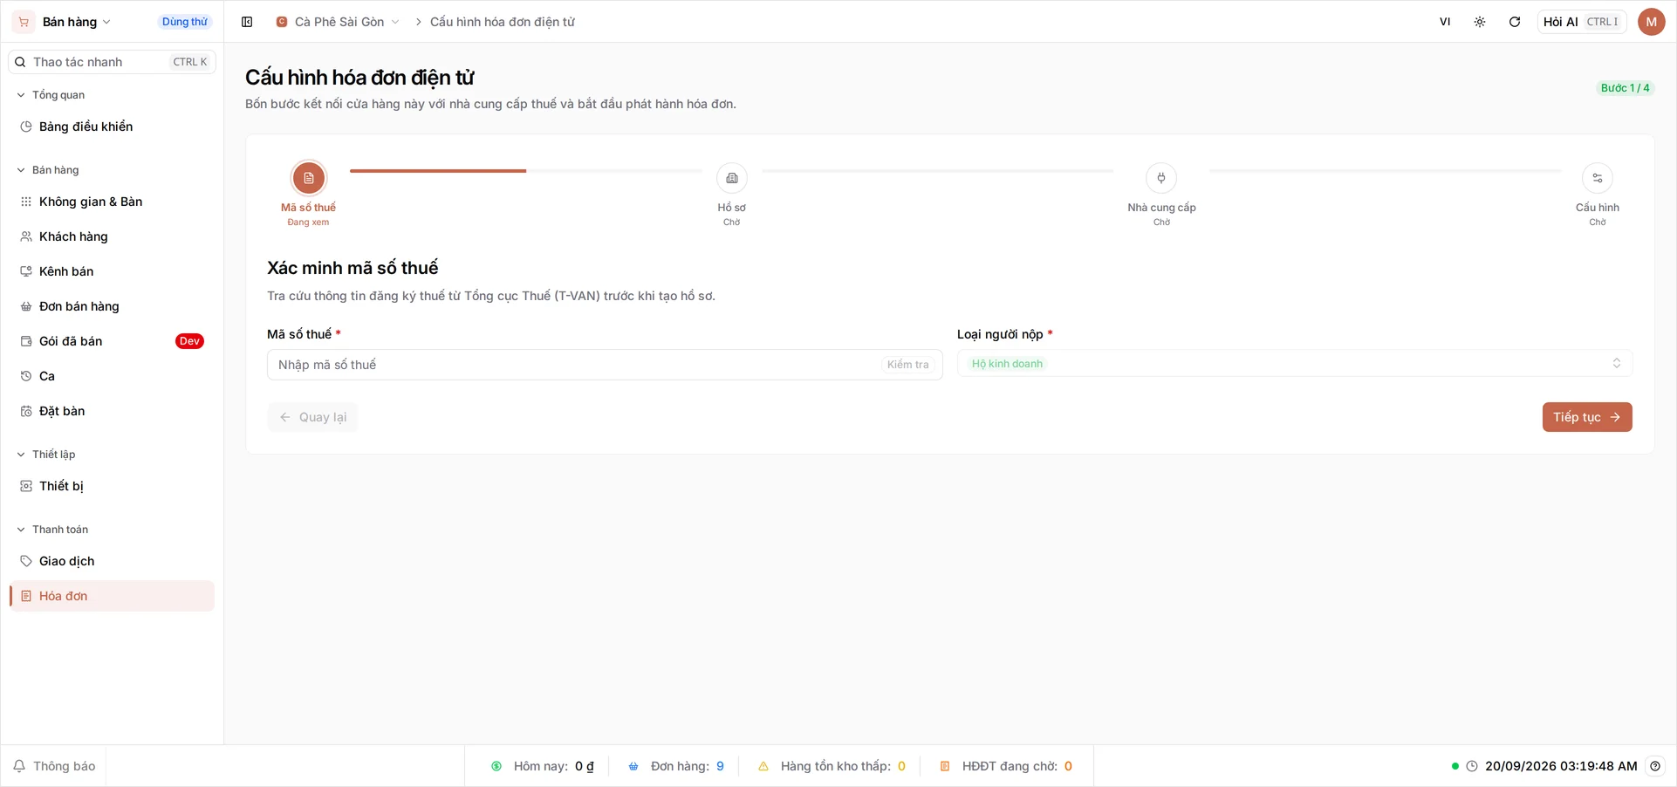Select Đơn bán hàng menu item
1677x787 pixels.
[x=112, y=306]
